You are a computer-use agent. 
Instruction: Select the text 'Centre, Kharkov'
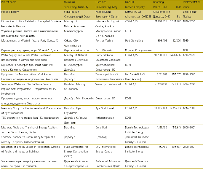click(105, 26)
